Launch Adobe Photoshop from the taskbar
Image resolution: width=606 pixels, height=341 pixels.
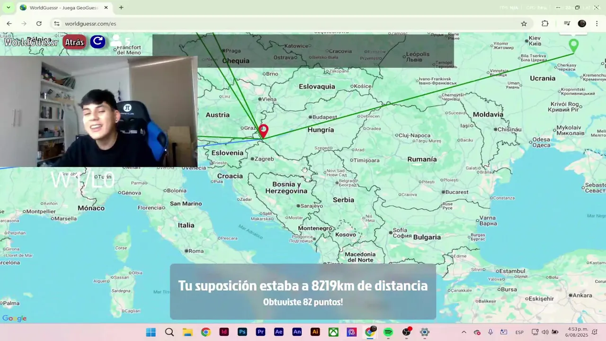242,332
